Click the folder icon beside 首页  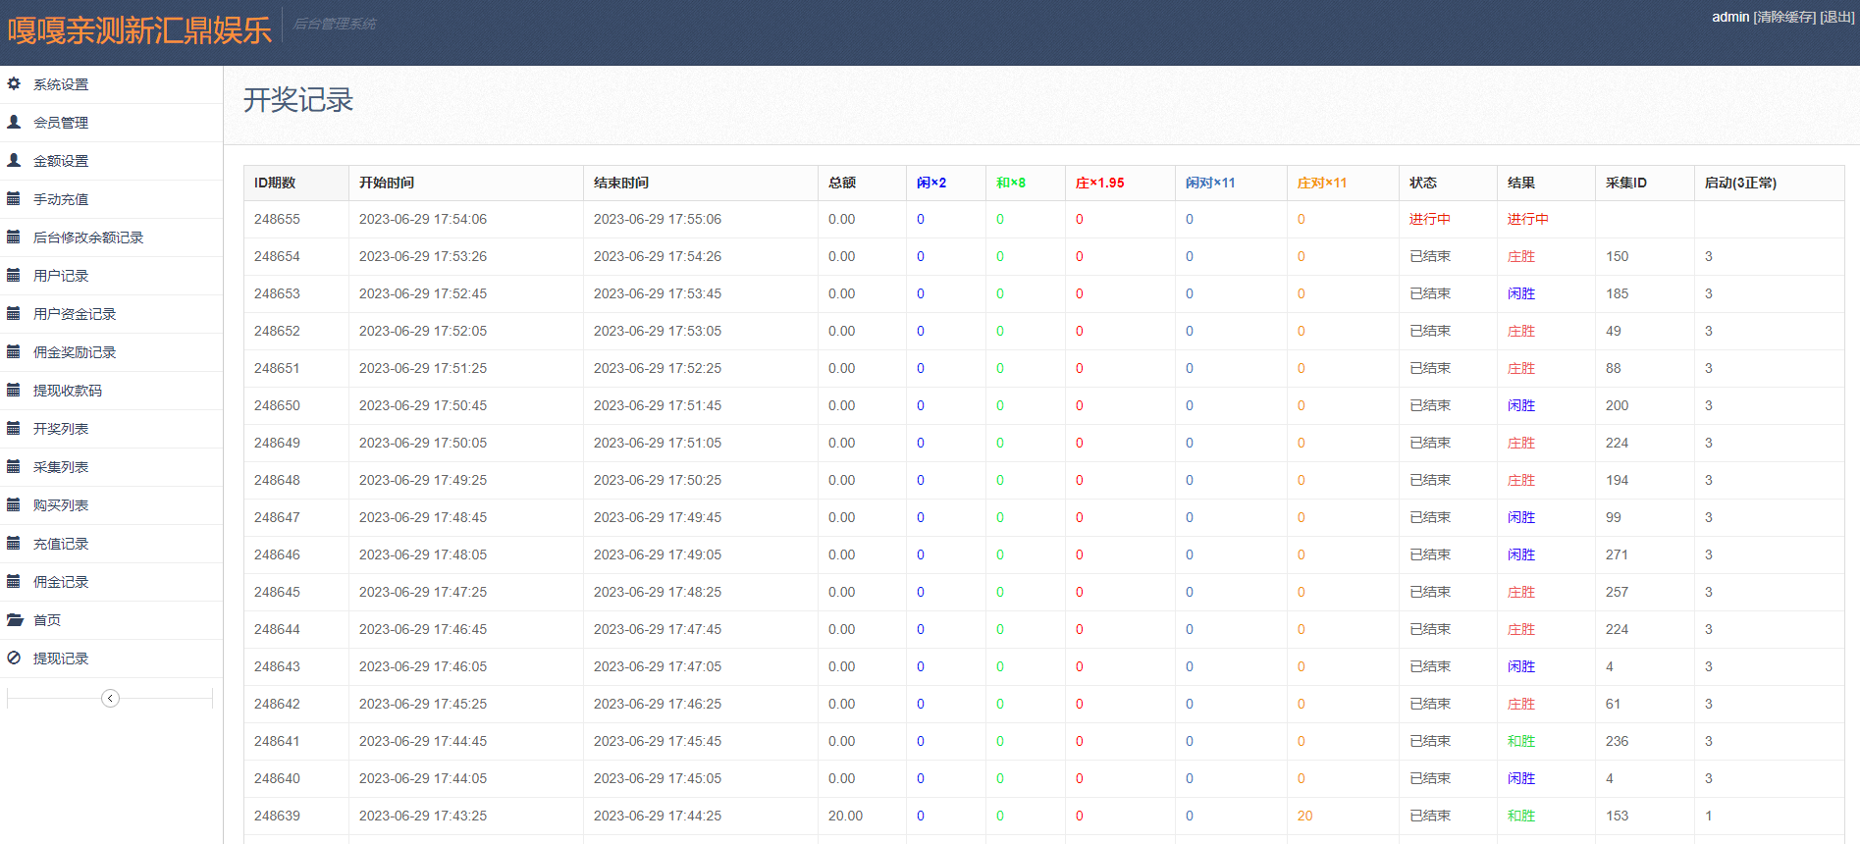(15, 620)
